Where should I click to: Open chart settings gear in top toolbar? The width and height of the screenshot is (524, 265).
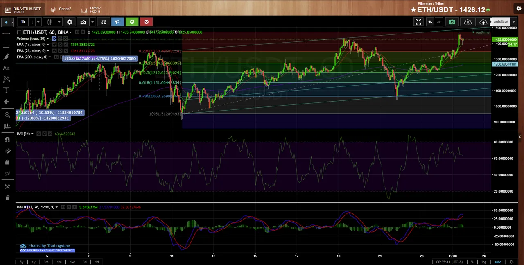70,22
